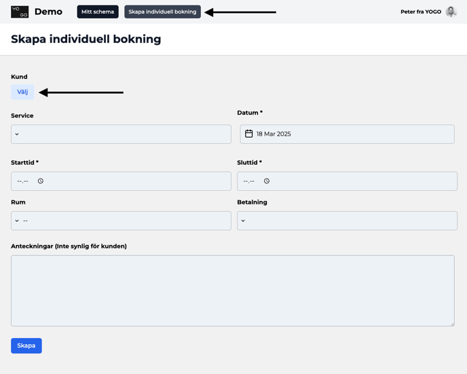The image size is (467, 374).
Task: Click the clock icon in Sluttid field
Action: [x=267, y=181]
